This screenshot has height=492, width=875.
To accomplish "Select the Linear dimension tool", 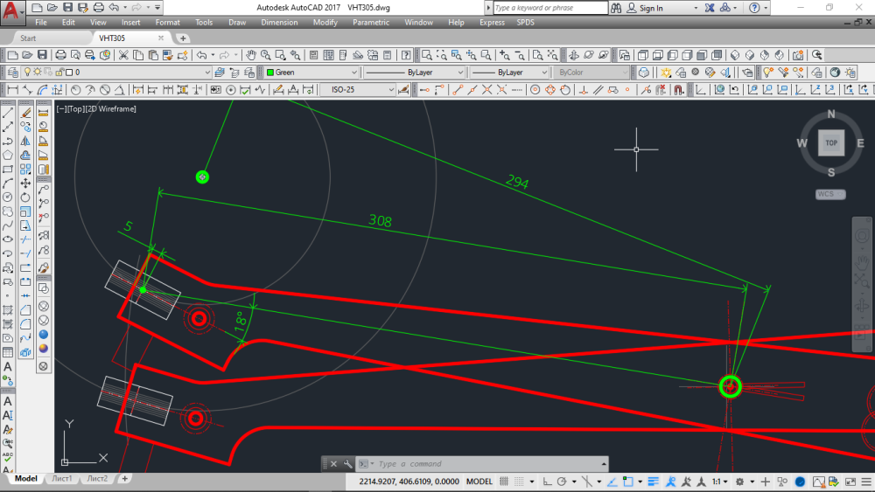I will (x=12, y=90).
